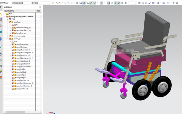The height and width of the screenshot is (114, 182).
Task: Toggle the zuoyi_fushougan x 2 checkbox
Action: click(13, 53)
